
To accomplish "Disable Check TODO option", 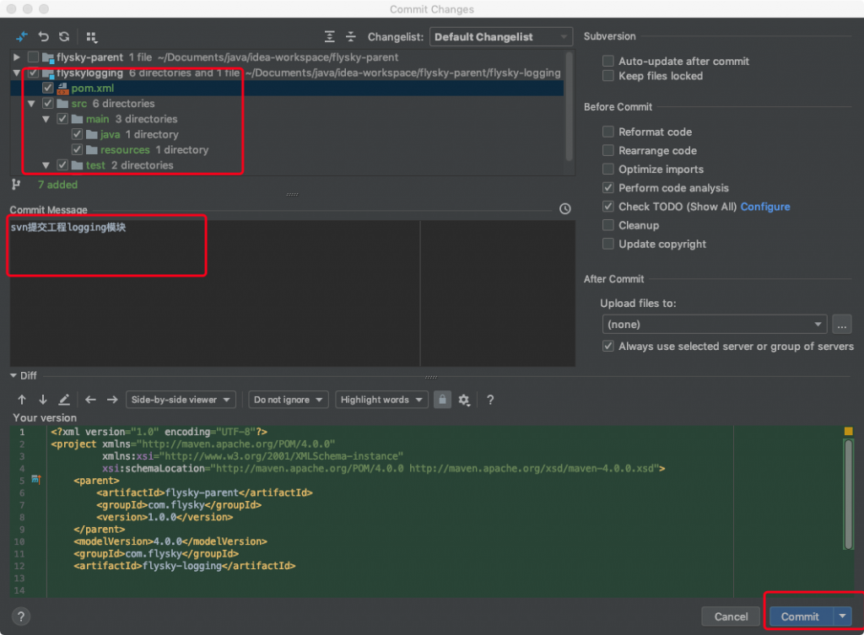I will tap(608, 207).
